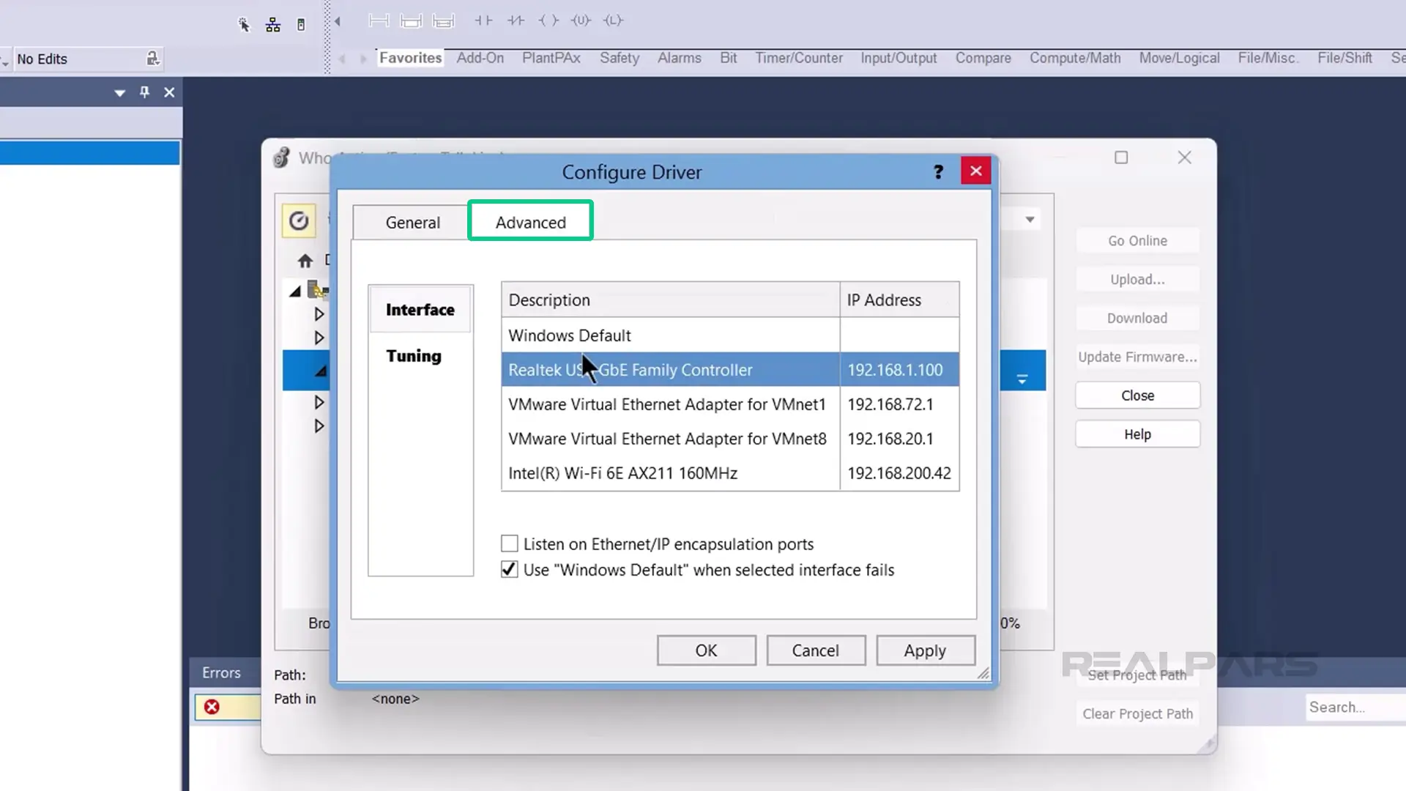
Task: Switch to the General tab
Action: click(x=412, y=222)
